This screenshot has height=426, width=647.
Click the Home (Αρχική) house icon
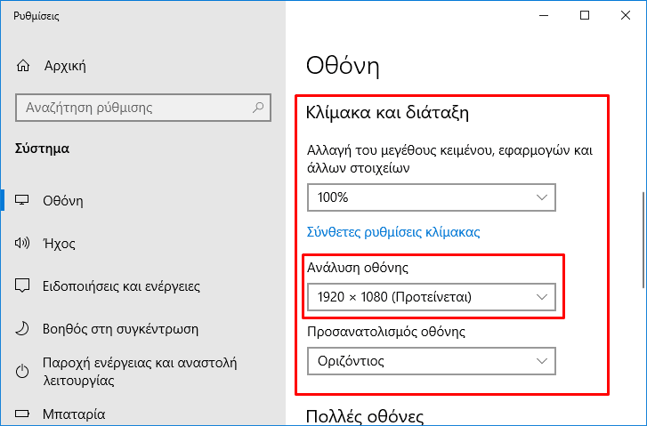[24, 67]
